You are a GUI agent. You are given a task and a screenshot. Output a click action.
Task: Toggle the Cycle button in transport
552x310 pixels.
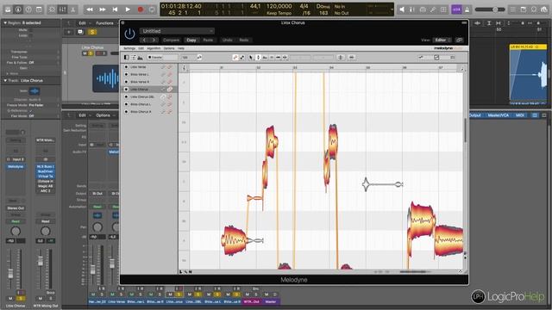click(x=152, y=9)
